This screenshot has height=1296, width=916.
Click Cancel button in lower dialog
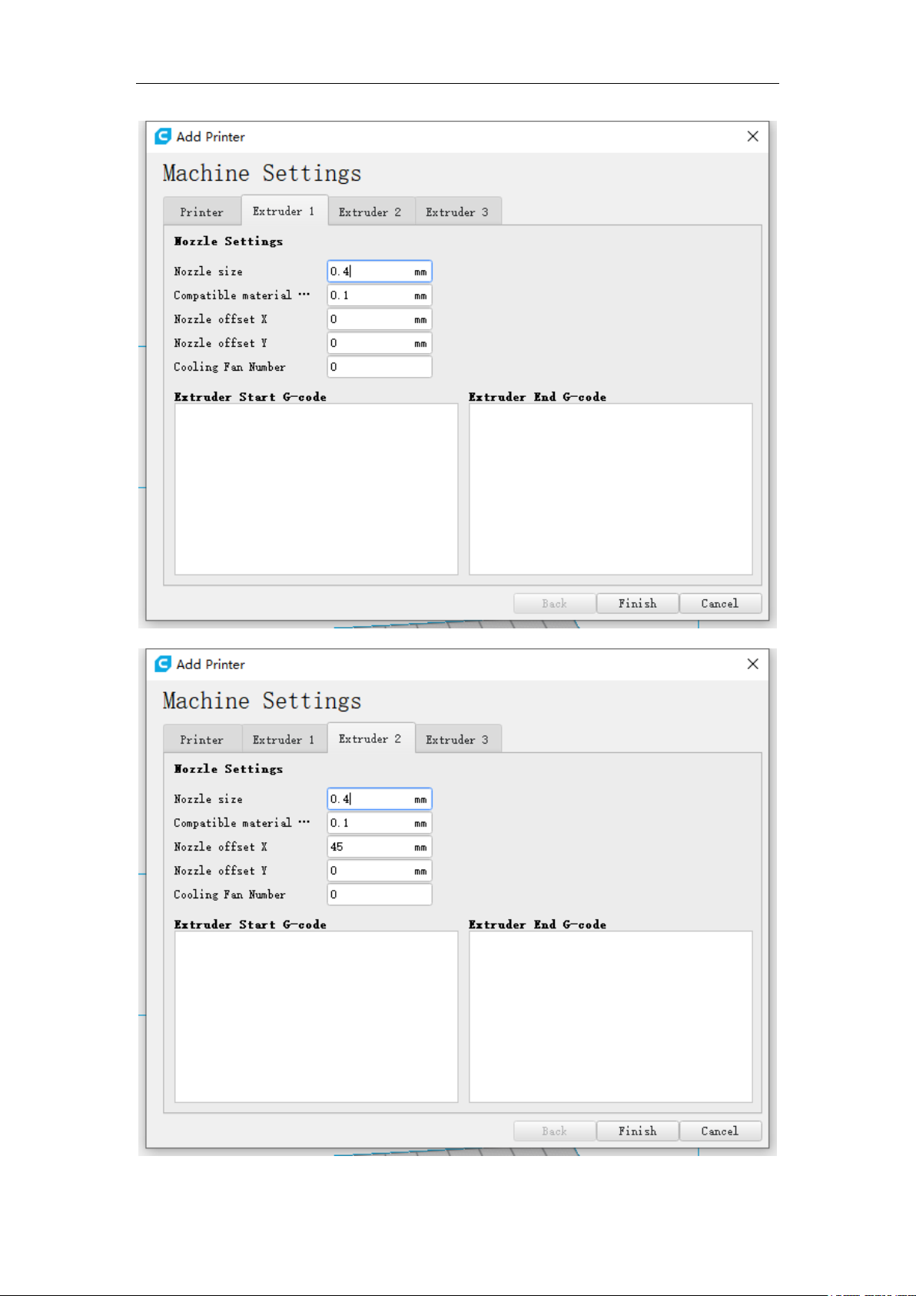pos(720,1131)
